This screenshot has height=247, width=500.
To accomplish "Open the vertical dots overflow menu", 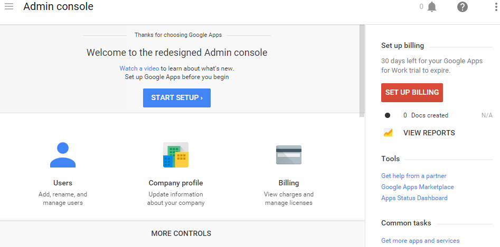I will [496, 7].
